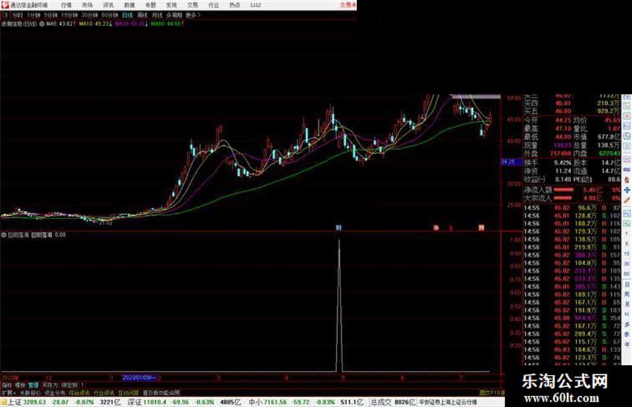Switch chart to 60分钟 period
632x407 pixels.
click(x=110, y=15)
